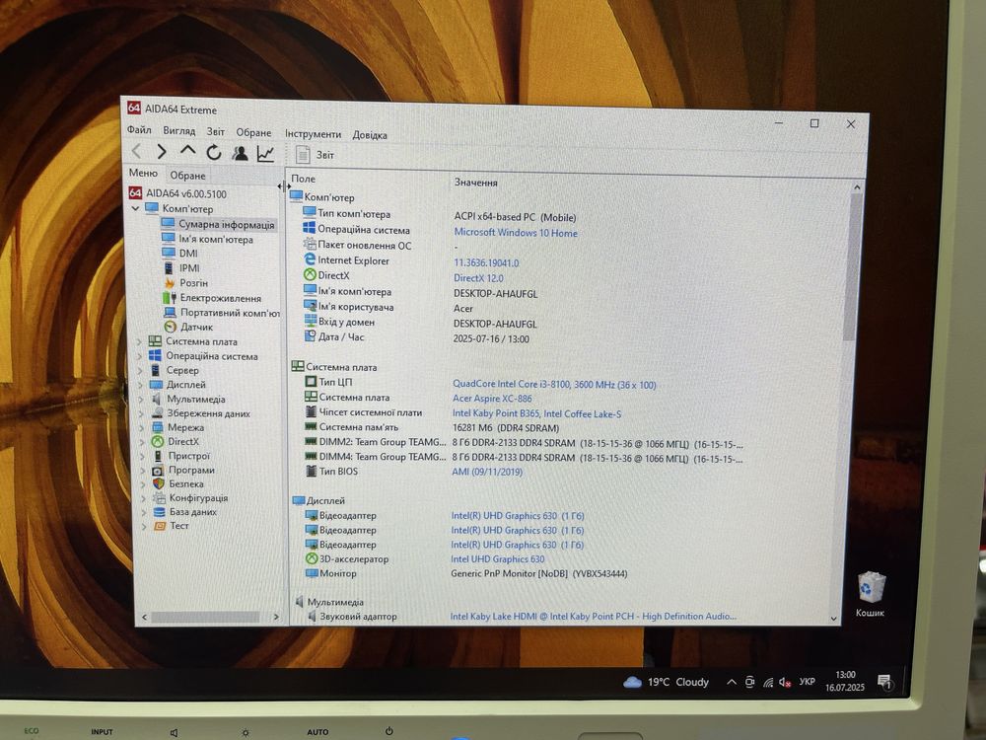Refresh the view with the circular arrow icon
The width and height of the screenshot is (986, 740).
[214, 152]
